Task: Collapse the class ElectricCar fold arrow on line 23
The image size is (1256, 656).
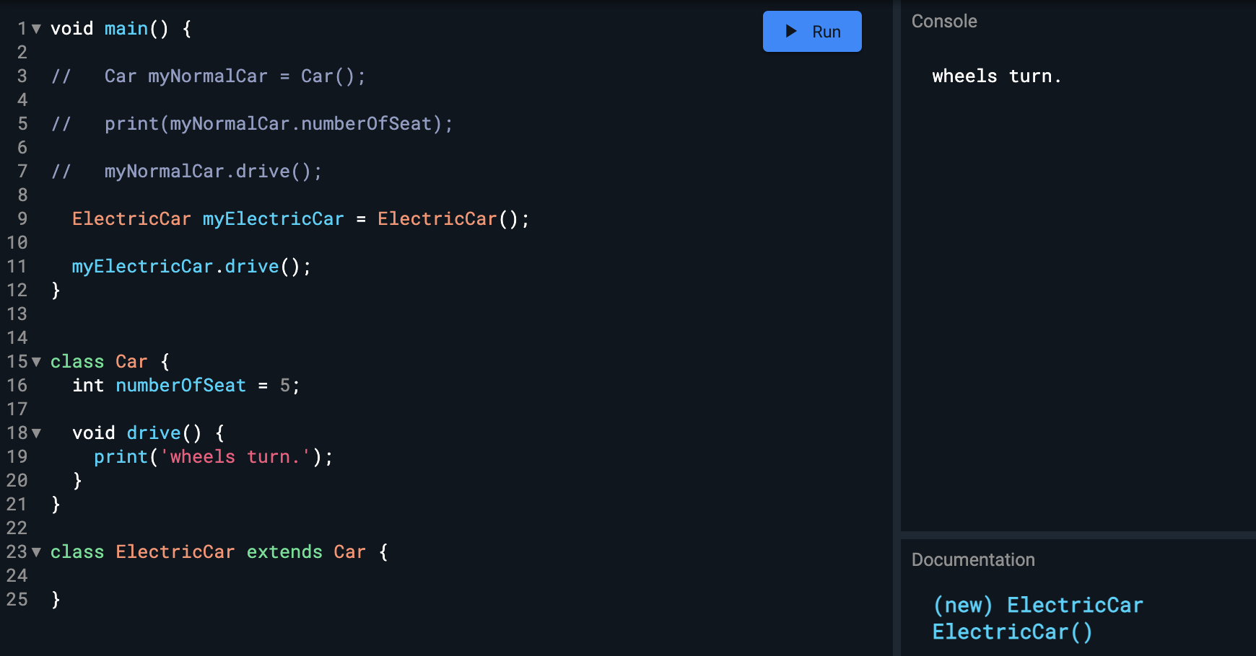Action: click(x=36, y=552)
